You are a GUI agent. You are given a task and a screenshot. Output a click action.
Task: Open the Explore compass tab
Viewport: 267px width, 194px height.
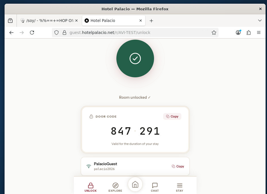coord(115,187)
